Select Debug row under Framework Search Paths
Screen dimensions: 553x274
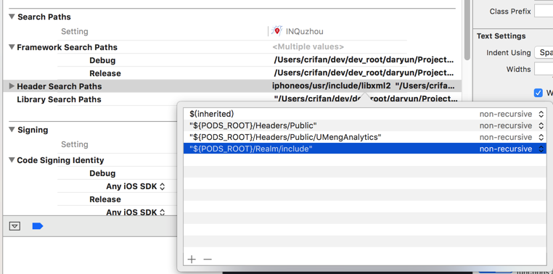tap(102, 60)
